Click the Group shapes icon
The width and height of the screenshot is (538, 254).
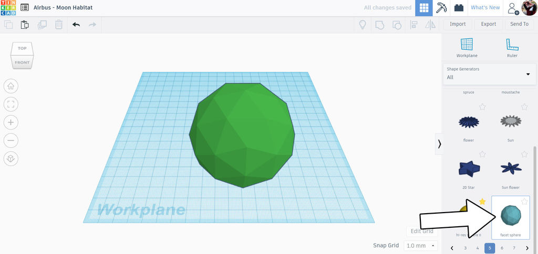coord(380,25)
